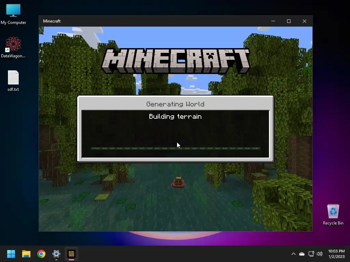The width and height of the screenshot is (350, 262).
Task: Minimize the Minecraft window
Action: point(273,21)
